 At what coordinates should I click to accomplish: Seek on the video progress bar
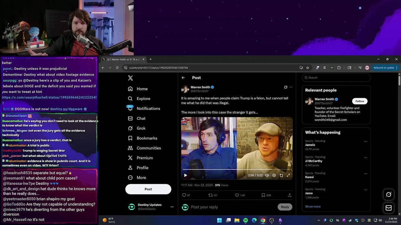pyautogui.click(x=237, y=169)
